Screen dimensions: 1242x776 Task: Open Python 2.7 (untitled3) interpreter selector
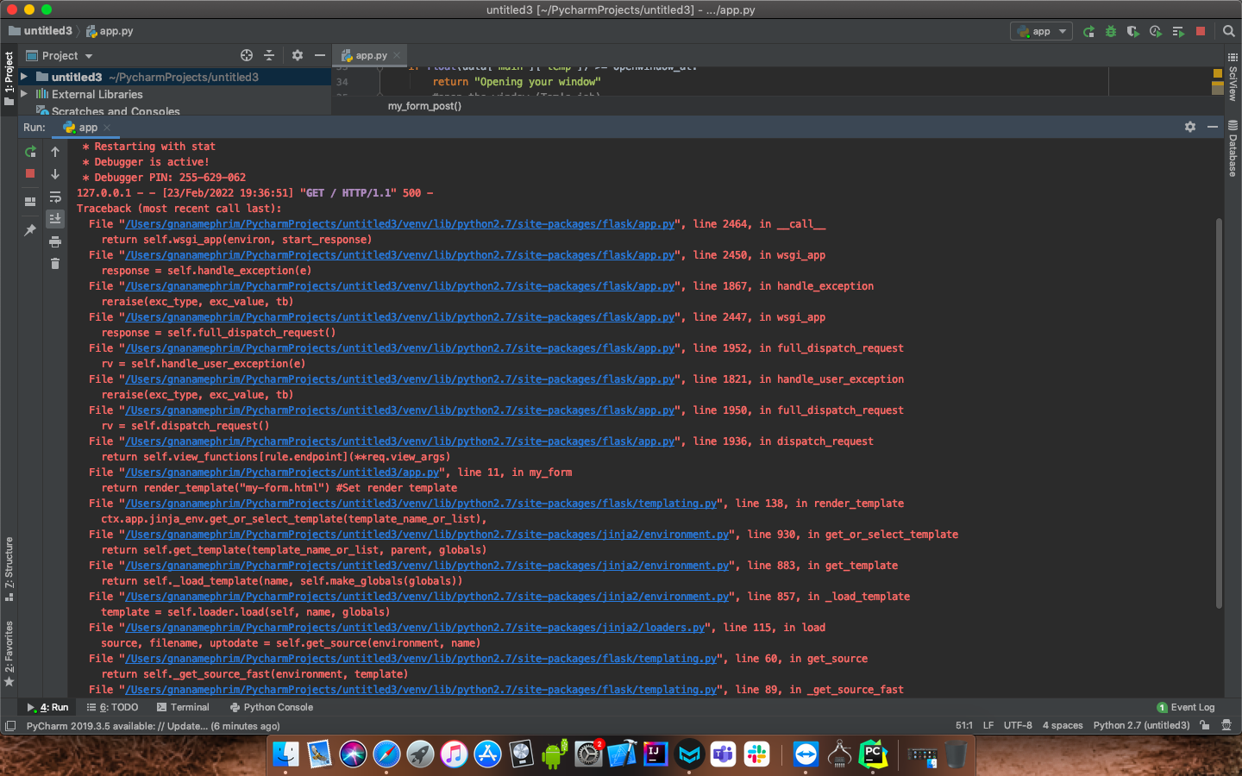tap(1141, 726)
